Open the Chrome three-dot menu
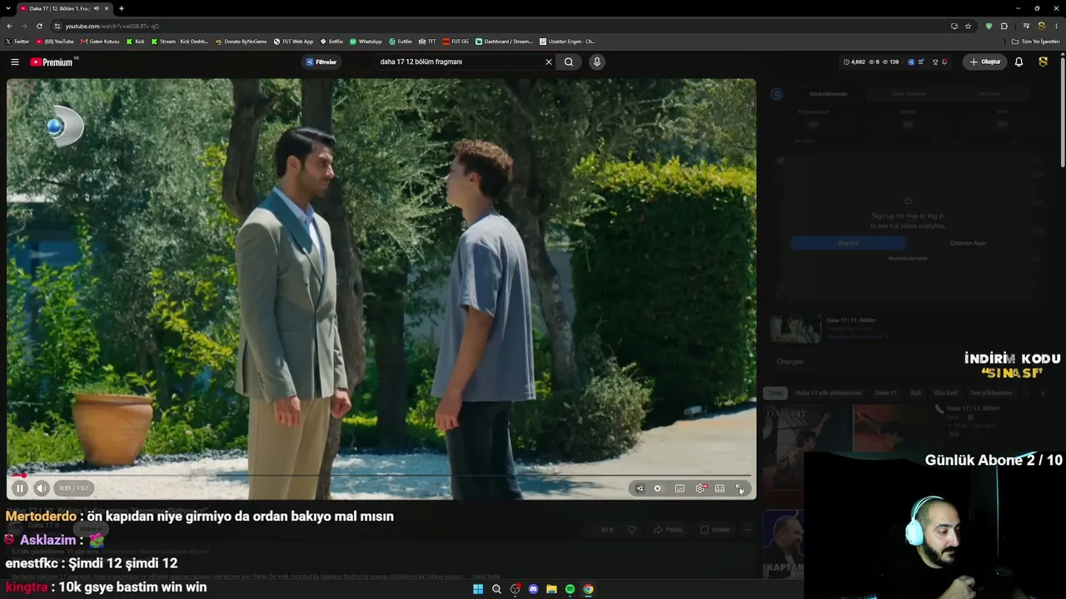Image resolution: width=1066 pixels, height=599 pixels. coord(1056,26)
